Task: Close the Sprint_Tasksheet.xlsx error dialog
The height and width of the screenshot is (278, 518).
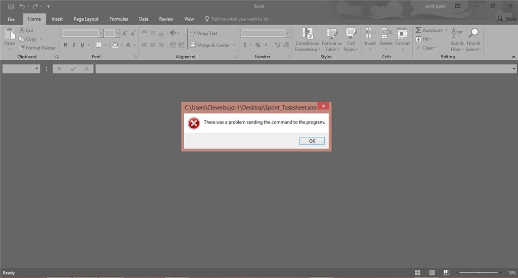Action: [323, 106]
